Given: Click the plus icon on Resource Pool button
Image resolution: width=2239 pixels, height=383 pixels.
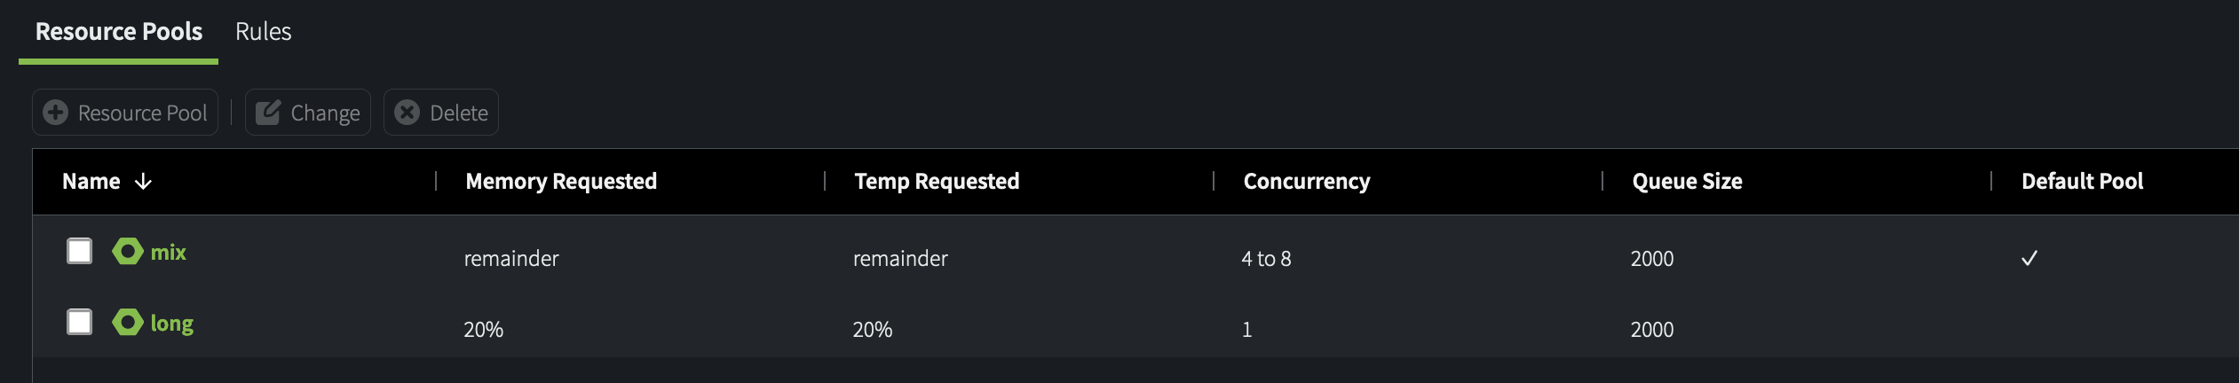Looking at the screenshot, I should 56,113.
